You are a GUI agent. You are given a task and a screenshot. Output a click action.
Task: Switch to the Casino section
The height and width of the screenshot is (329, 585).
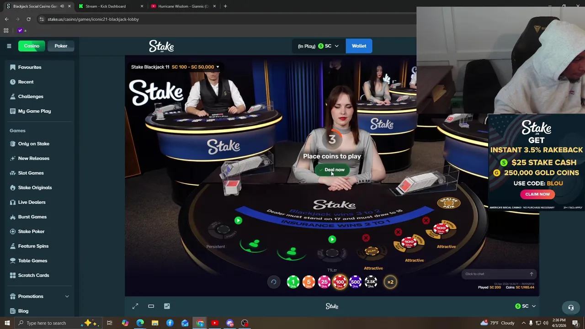click(x=32, y=46)
